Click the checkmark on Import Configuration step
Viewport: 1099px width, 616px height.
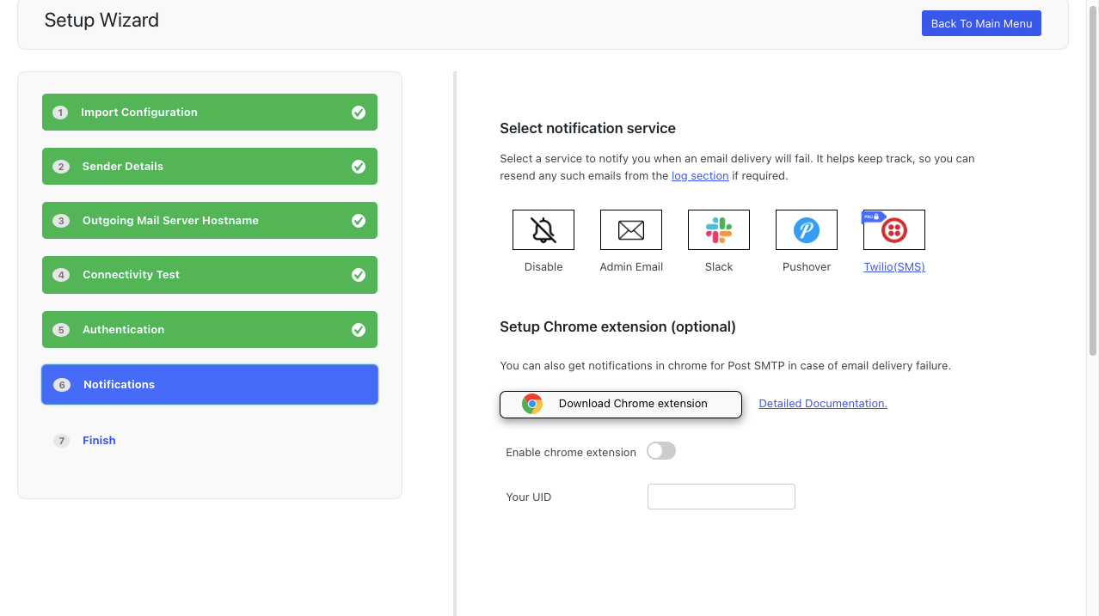(x=359, y=112)
